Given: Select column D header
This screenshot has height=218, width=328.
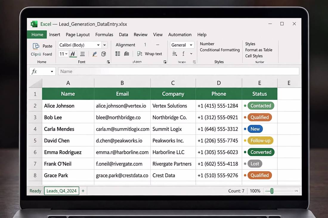Looking at the screenshot, I should click(219, 83).
